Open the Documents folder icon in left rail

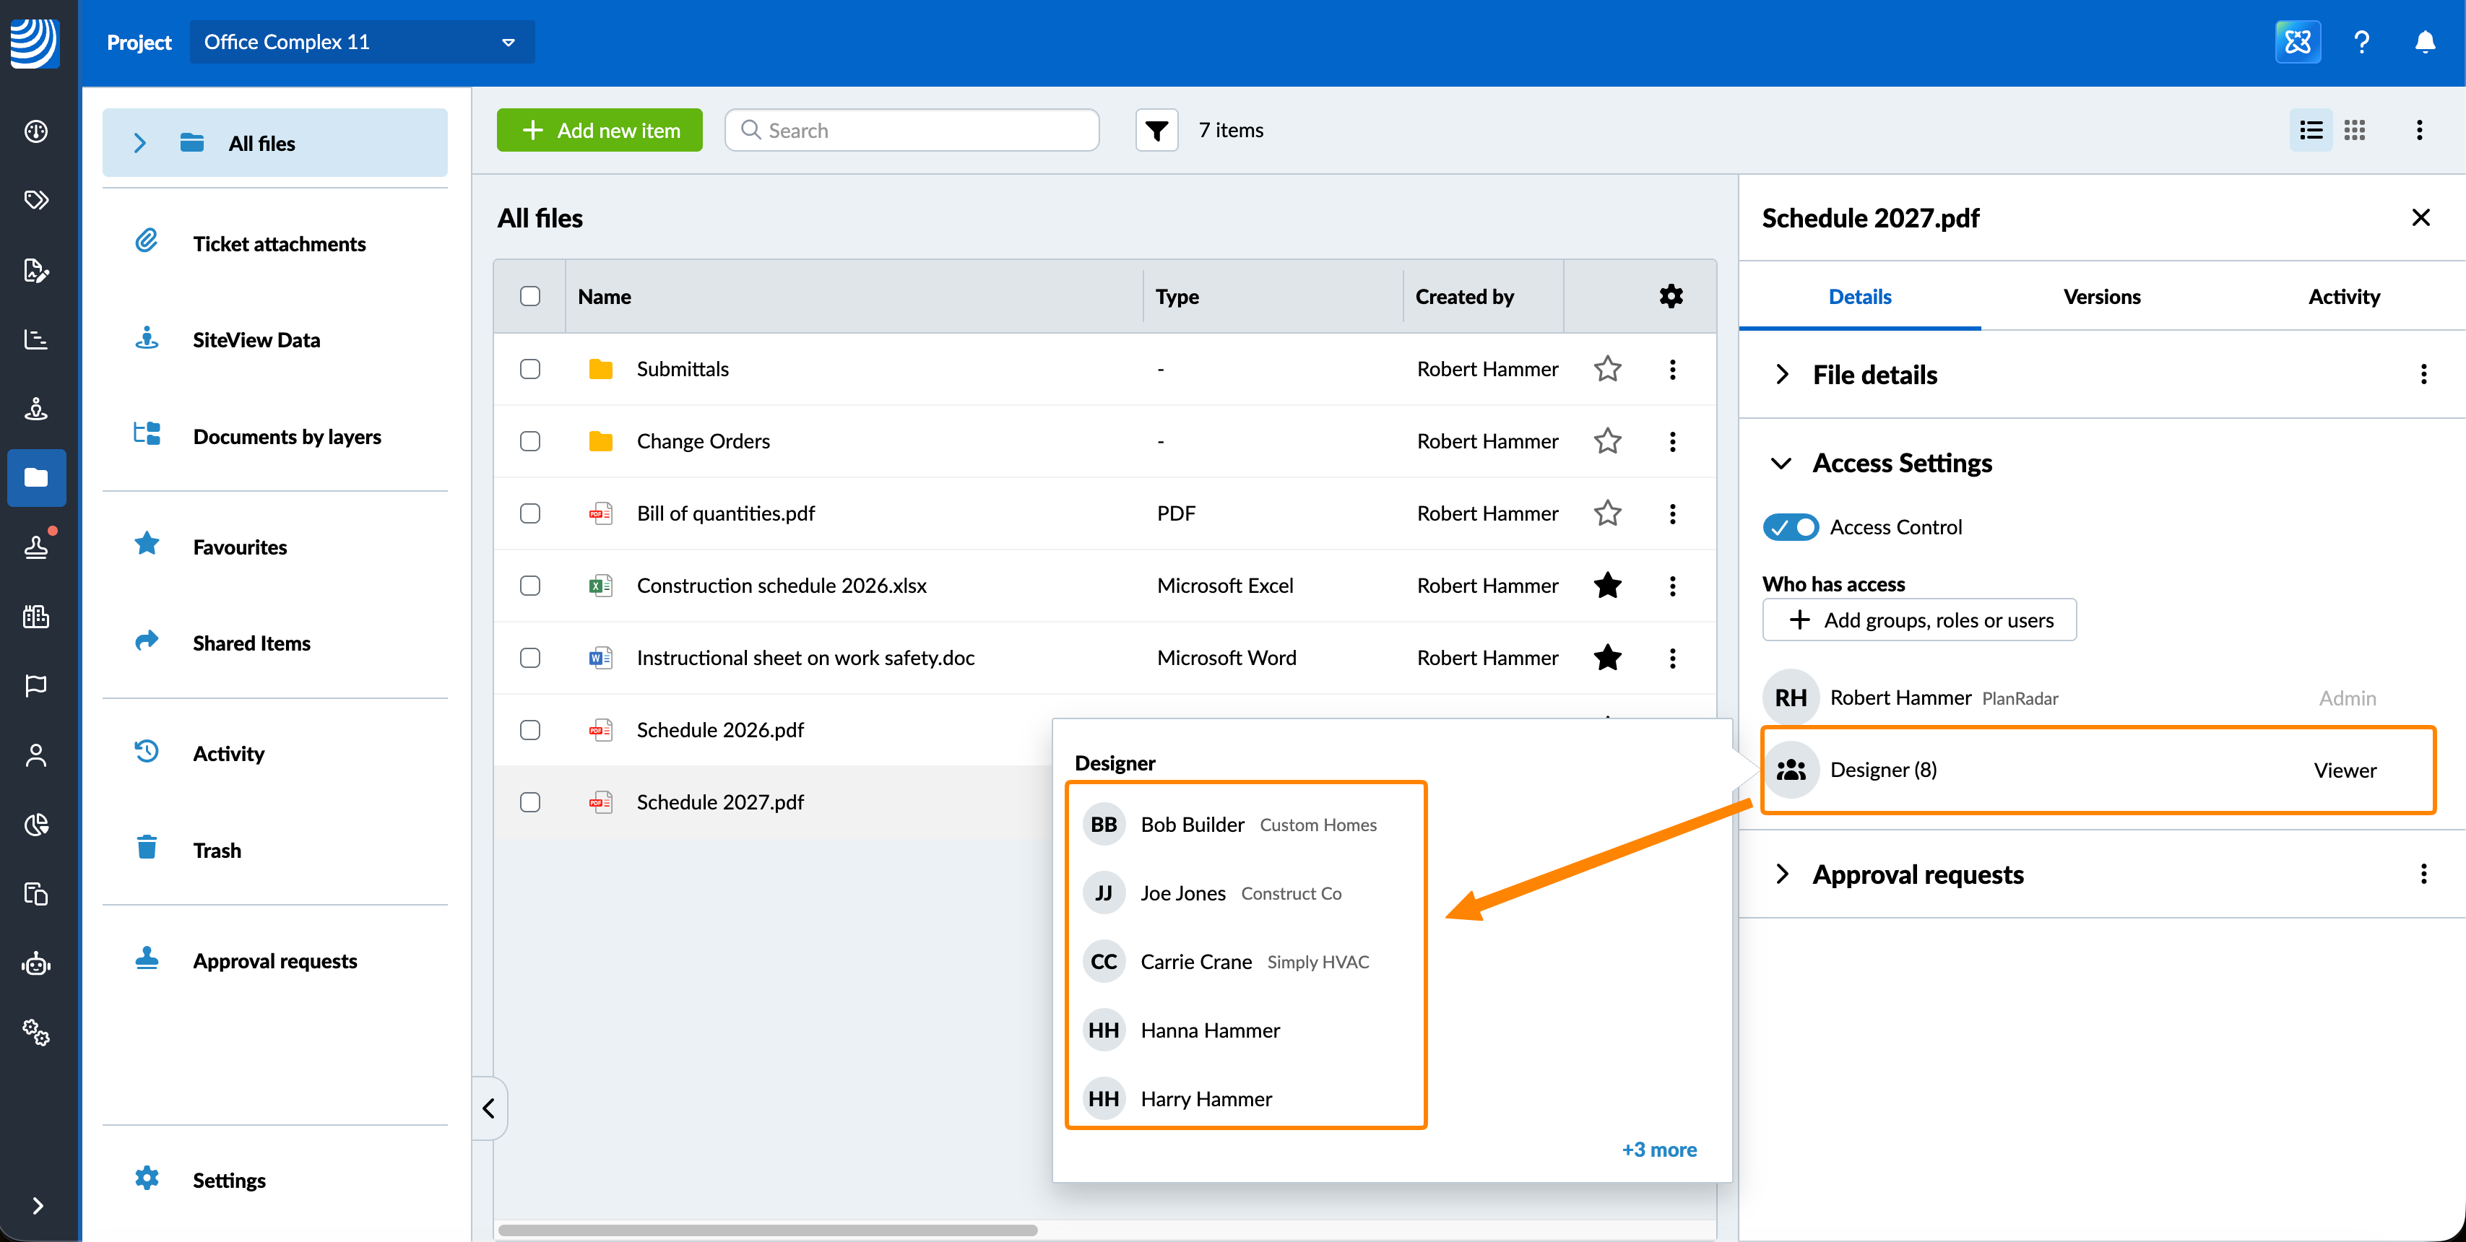[36, 477]
